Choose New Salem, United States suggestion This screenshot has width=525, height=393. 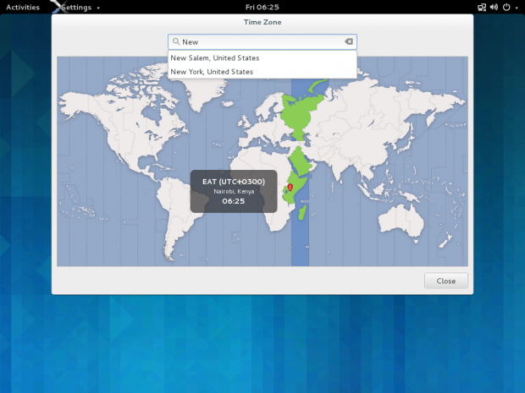[215, 58]
